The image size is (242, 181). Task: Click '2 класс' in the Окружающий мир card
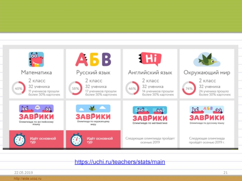click(x=207, y=81)
